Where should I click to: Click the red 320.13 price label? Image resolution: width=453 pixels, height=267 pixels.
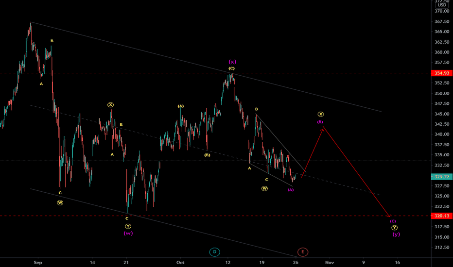[x=442, y=216]
